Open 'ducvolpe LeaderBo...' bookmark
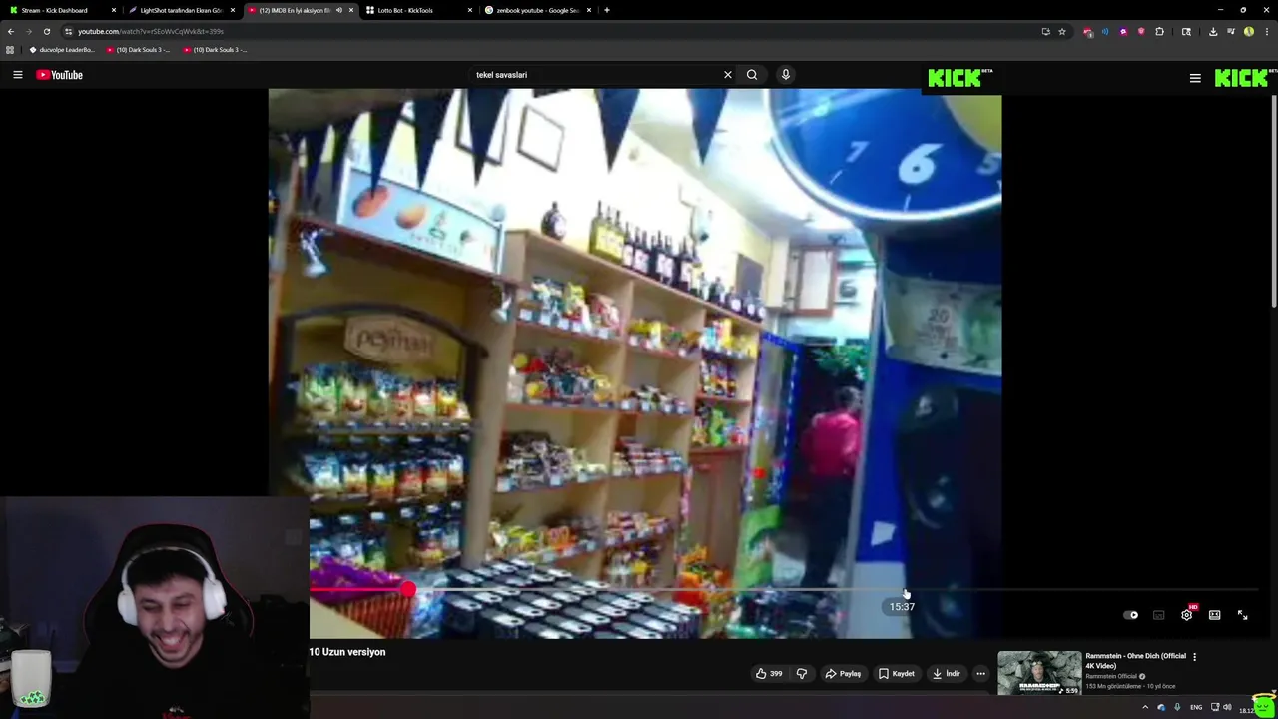This screenshot has height=719, width=1278. pos(62,50)
